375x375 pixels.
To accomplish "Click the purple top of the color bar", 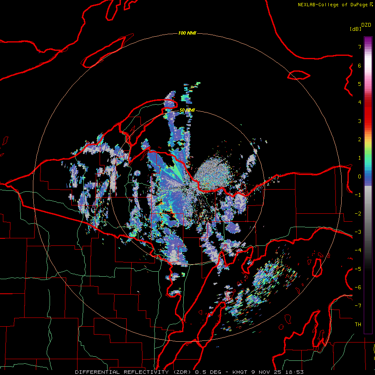I will (368, 41).
